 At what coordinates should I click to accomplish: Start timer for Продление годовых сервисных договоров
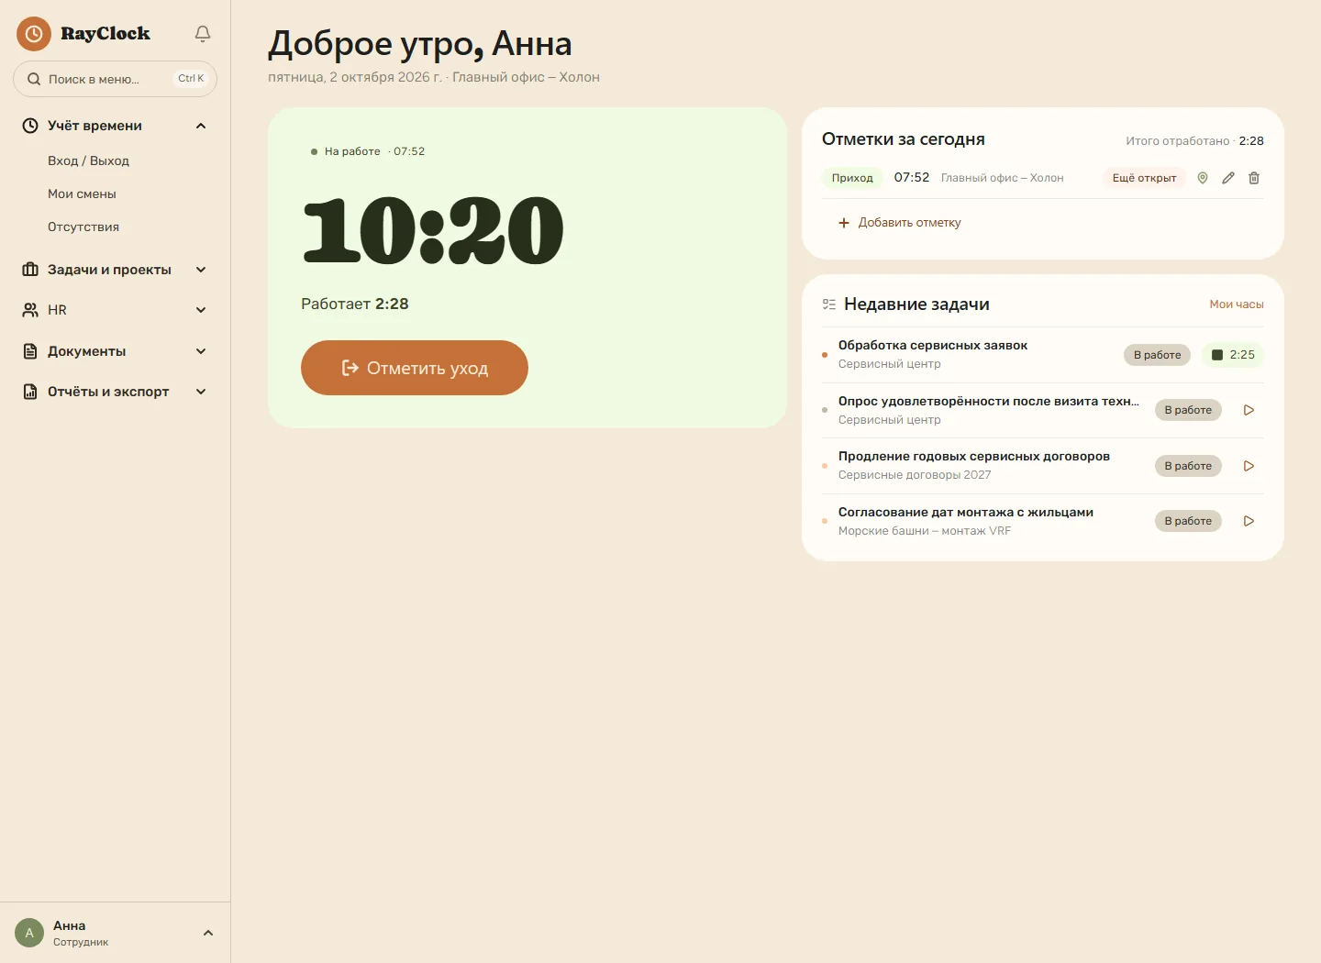1249,466
